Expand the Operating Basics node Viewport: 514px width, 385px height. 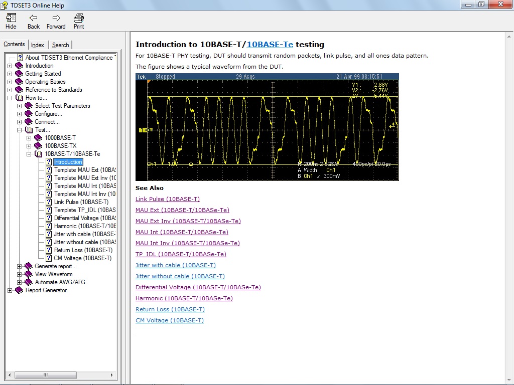coord(10,82)
